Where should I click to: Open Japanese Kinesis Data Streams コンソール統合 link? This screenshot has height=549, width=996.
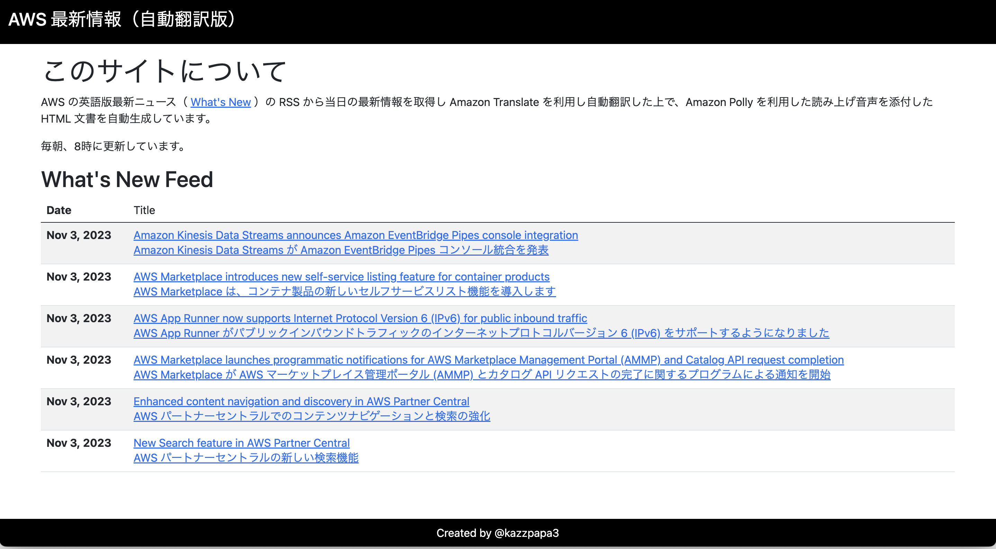point(341,250)
